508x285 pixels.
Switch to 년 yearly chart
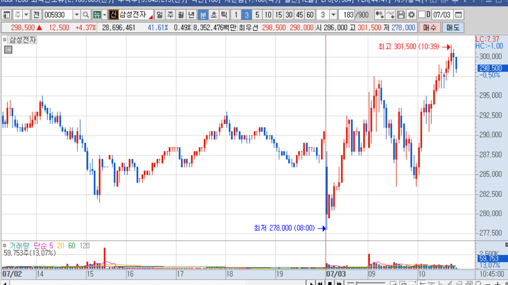point(191,15)
